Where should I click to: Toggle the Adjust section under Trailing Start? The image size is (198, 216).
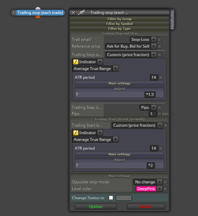[119, 160]
